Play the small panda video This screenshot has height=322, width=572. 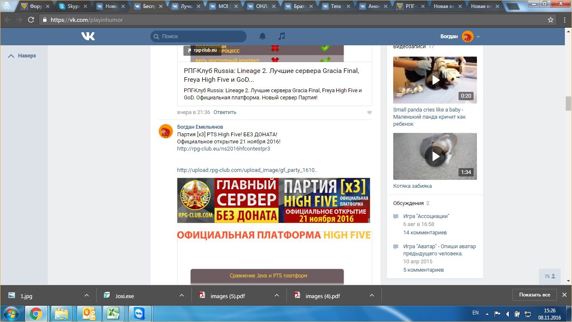pos(435,80)
